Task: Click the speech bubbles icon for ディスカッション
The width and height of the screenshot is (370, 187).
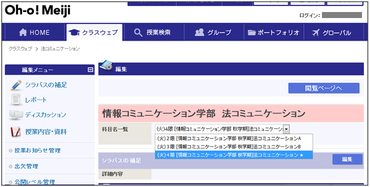Action: [x=16, y=115]
